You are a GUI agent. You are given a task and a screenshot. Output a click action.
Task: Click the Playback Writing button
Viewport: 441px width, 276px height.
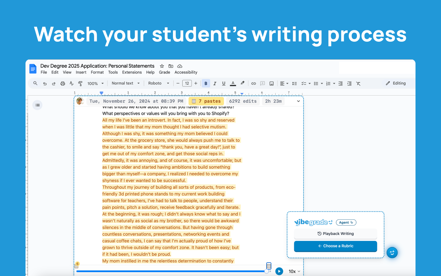[x=336, y=234]
